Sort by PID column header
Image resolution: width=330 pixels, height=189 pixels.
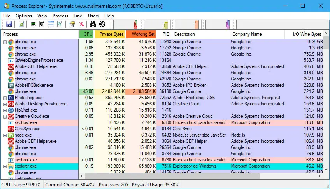164,34
